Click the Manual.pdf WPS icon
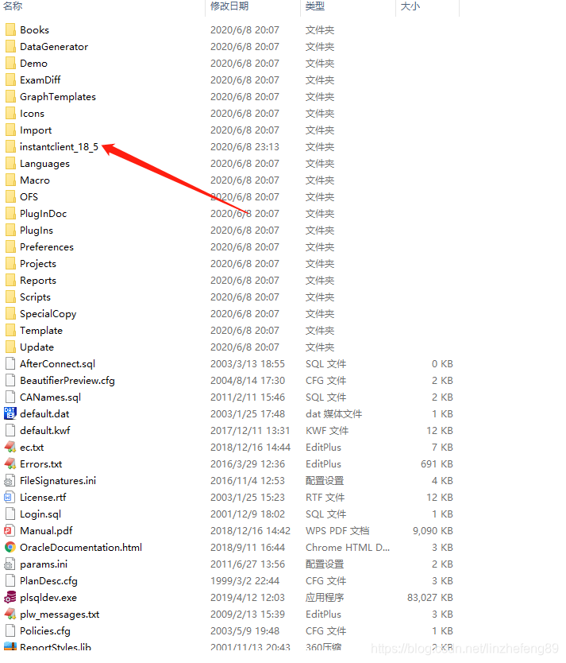Viewport: 566px width, 663px height. (x=10, y=531)
